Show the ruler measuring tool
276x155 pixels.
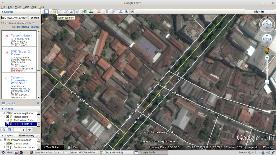[107, 12]
